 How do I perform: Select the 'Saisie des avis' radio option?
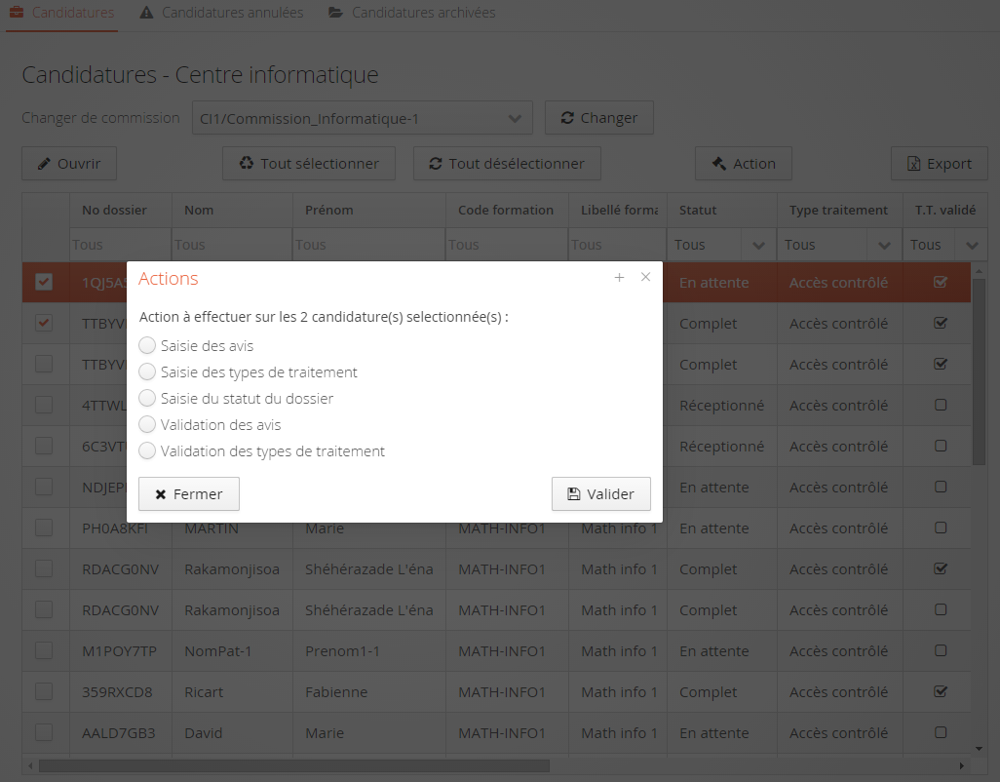[x=147, y=345]
